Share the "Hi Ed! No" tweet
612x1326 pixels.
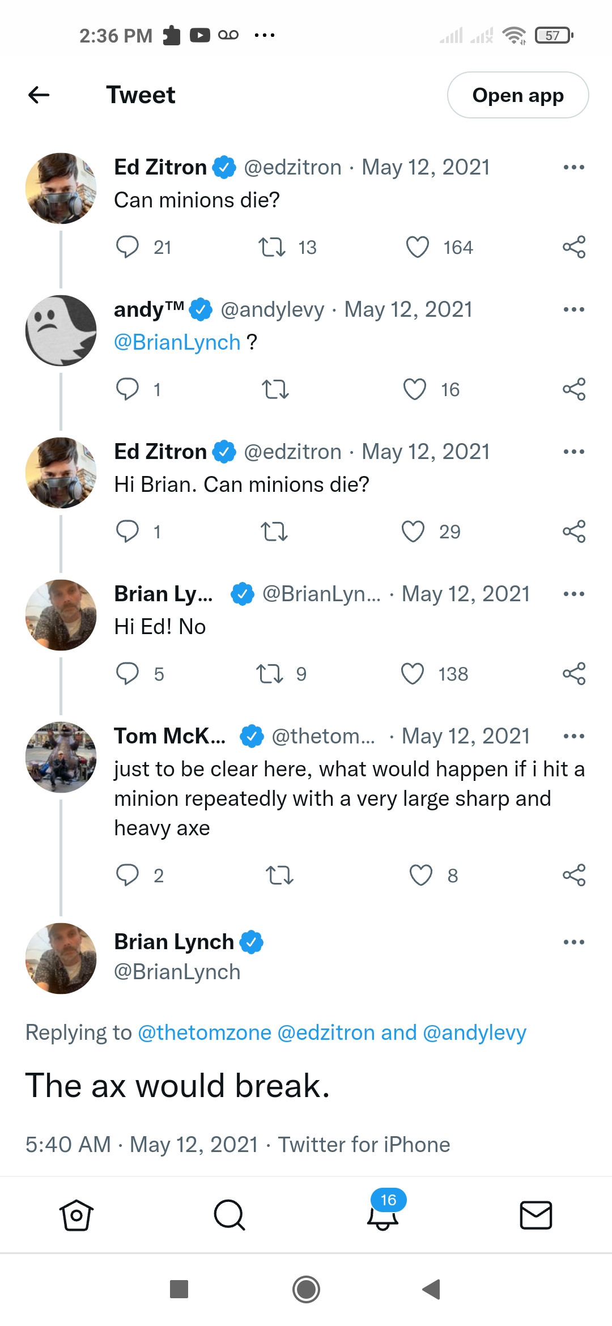point(573,674)
